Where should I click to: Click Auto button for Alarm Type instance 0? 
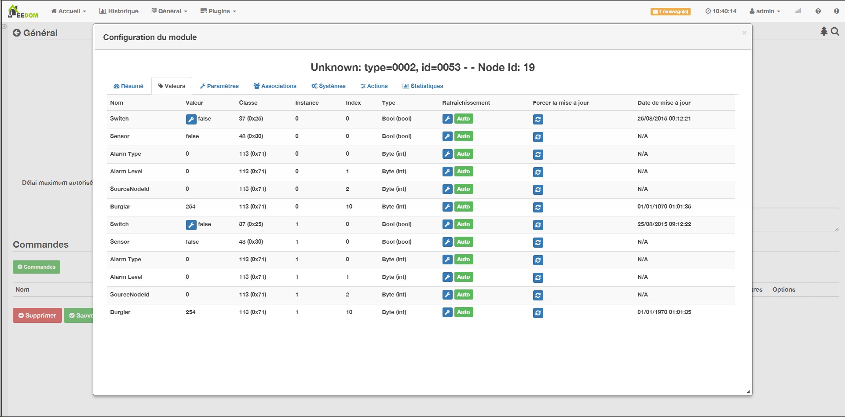pyautogui.click(x=464, y=154)
